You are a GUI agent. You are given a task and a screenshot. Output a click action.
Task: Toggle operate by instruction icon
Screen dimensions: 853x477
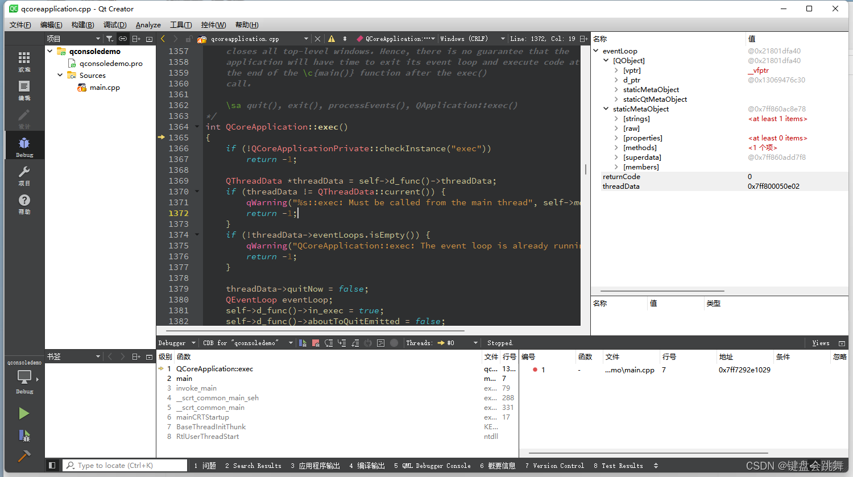(381, 343)
